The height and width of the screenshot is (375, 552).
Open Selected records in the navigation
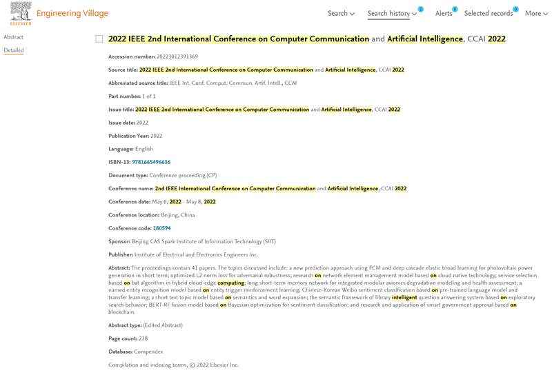[489, 13]
